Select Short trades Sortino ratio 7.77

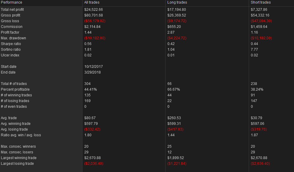(254, 50)
